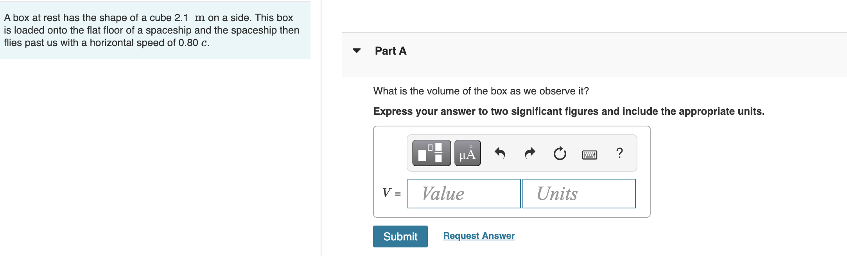Click the μÅ units and symbols button
The width and height of the screenshot is (847, 256).
pyautogui.click(x=468, y=153)
